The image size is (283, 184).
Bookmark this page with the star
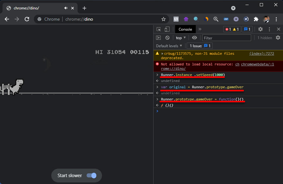(x=164, y=19)
